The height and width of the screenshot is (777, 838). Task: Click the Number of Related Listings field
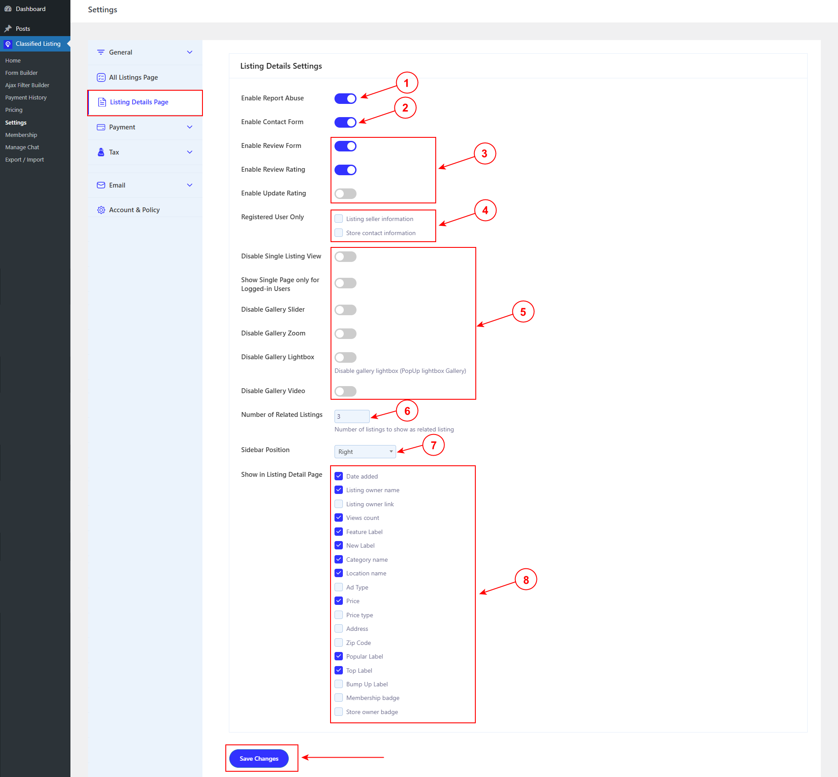click(x=352, y=416)
